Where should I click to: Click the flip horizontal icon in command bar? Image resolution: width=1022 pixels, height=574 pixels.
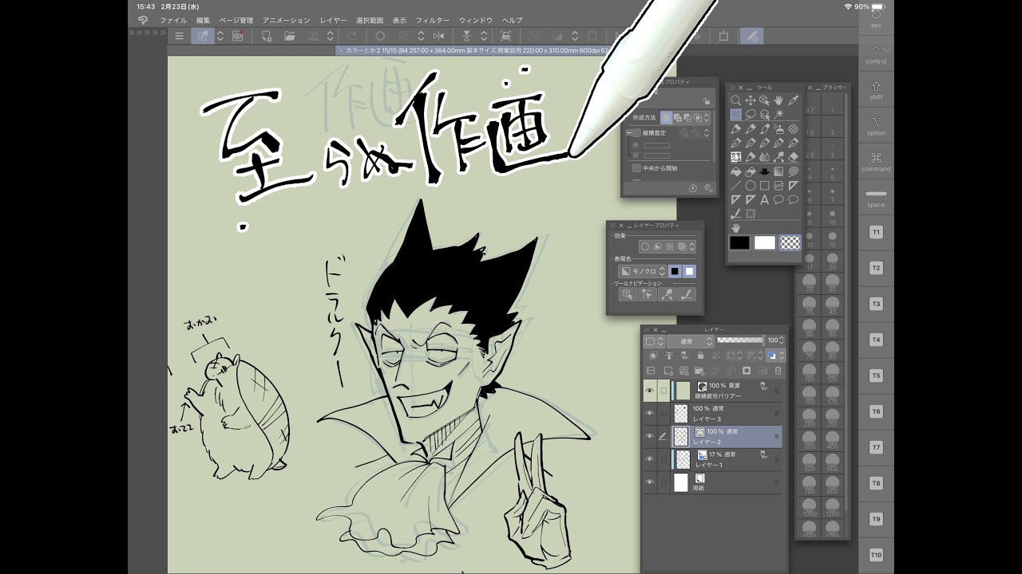point(438,36)
